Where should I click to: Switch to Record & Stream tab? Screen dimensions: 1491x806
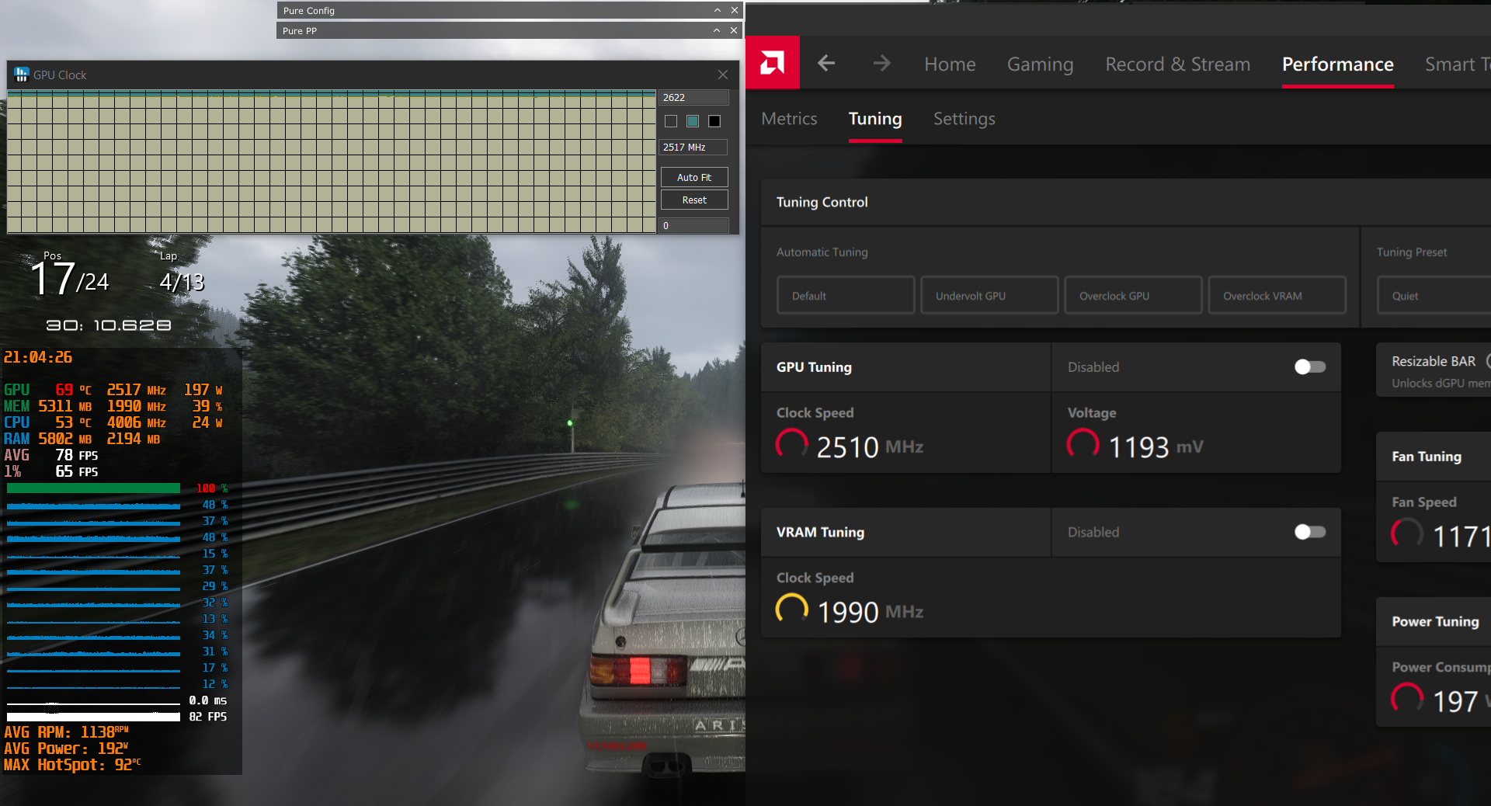[1178, 64]
